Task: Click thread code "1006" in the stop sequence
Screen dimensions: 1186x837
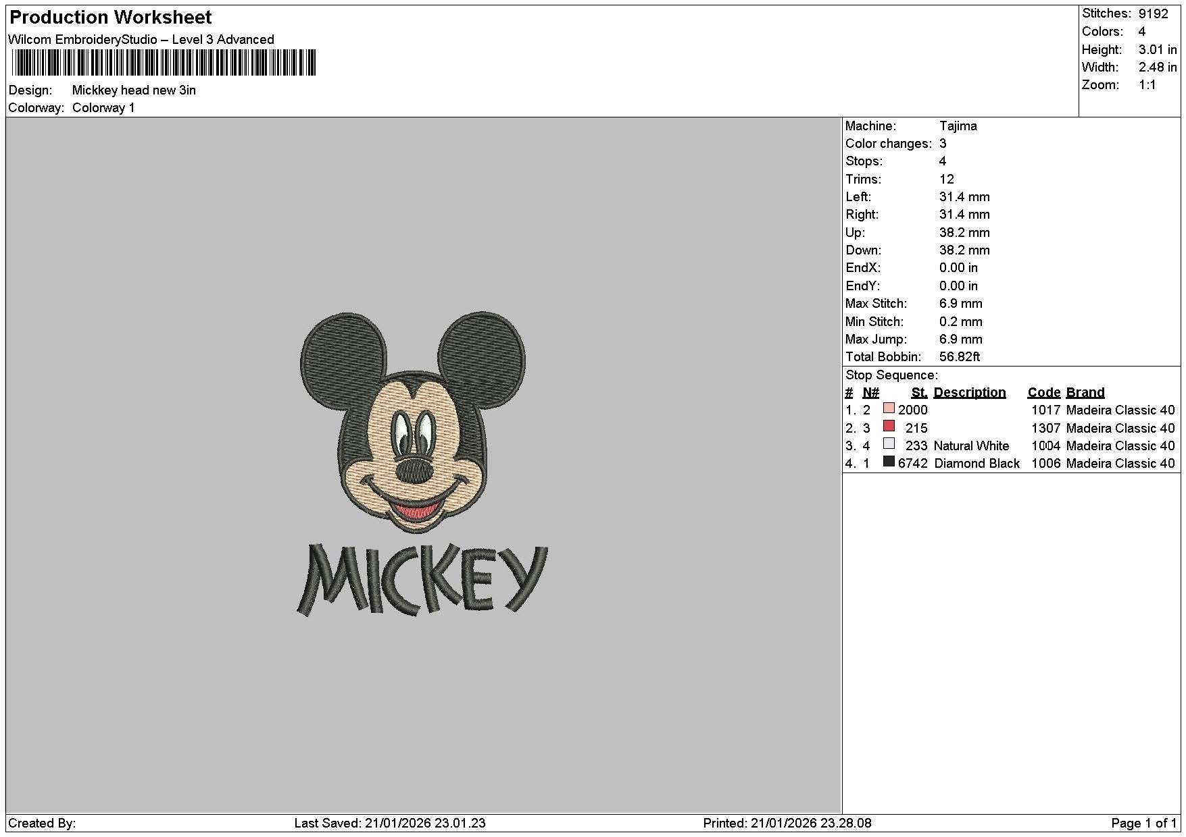Action: coord(1046,463)
